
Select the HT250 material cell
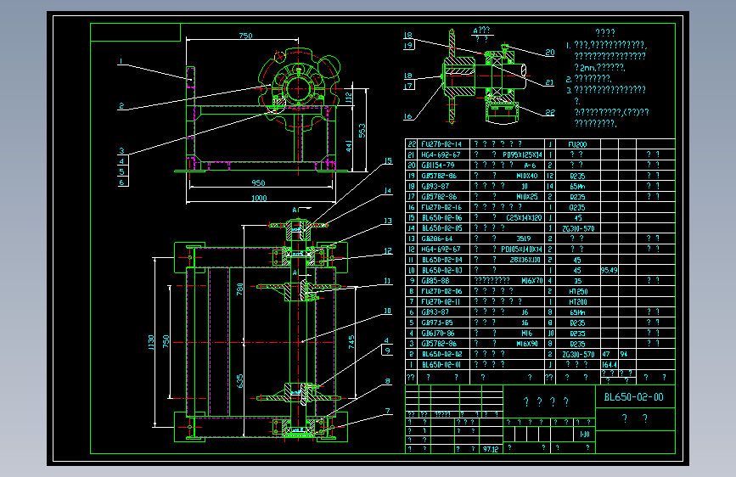tap(578, 292)
